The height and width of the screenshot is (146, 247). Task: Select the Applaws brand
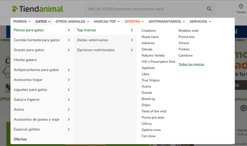(148, 68)
